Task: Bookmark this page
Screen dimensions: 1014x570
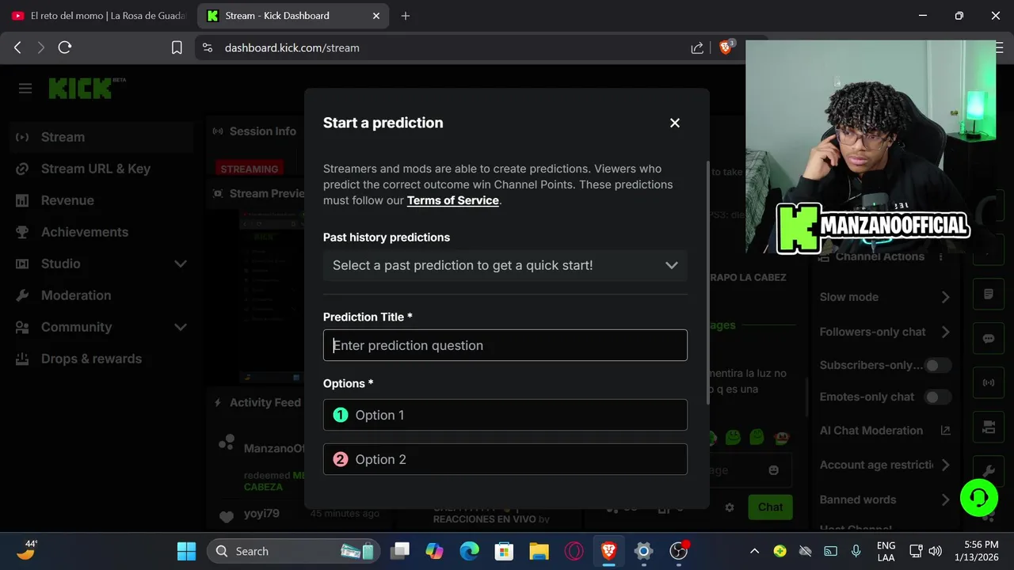Action: click(x=177, y=47)
